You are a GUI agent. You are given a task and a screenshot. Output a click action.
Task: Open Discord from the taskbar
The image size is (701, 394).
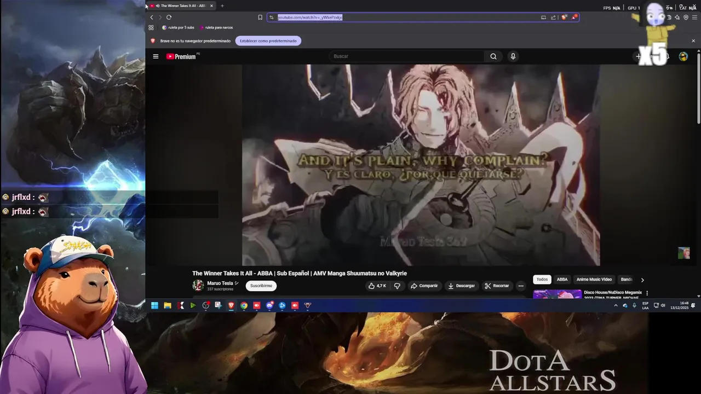(x=269, y=305)
